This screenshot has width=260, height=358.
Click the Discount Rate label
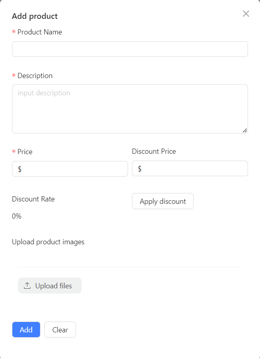click(x=33, y=199)
